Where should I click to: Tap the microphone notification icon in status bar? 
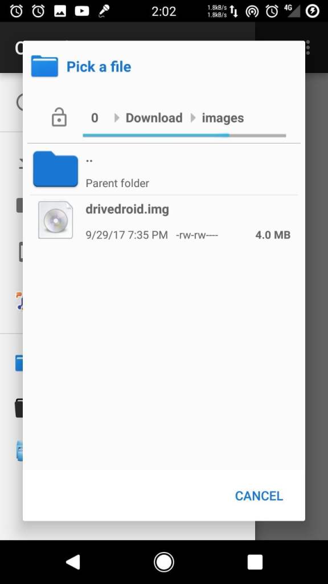[104, 11]
